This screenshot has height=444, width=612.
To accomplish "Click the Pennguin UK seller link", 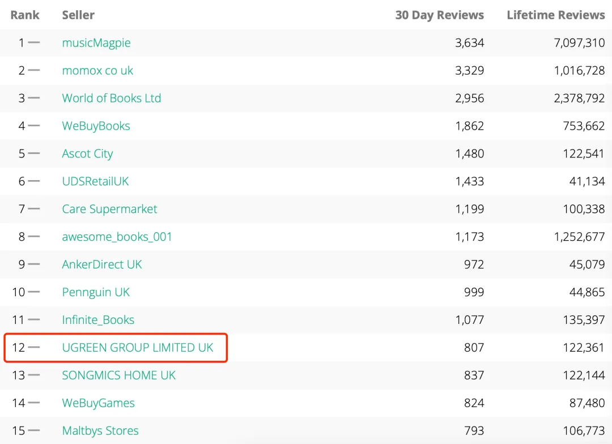I will (96, 293).
